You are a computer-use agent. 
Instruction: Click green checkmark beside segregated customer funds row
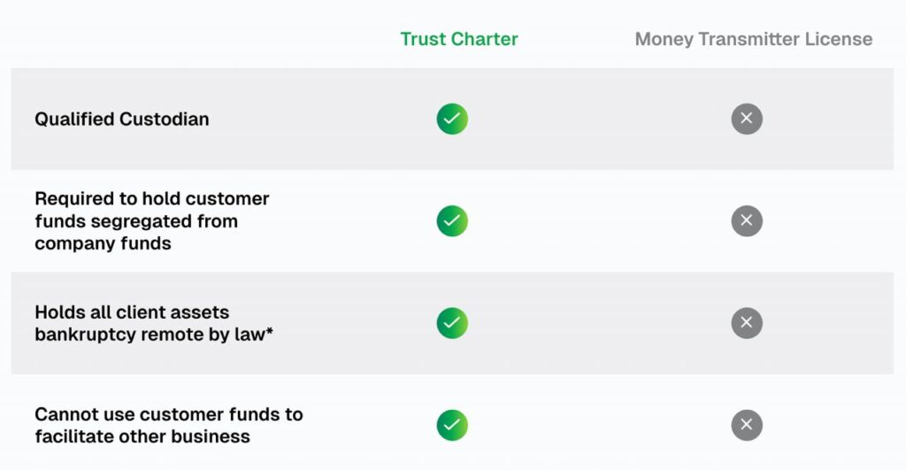click(x=452, y=220)
